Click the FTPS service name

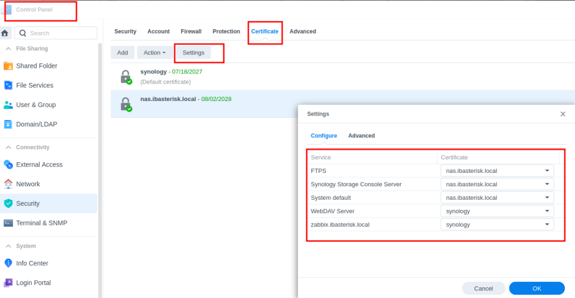click(318, 171)
